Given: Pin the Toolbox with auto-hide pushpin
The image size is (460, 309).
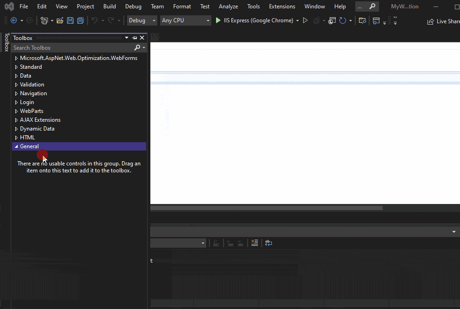Looking at the screenshot, I should (135, 38).
